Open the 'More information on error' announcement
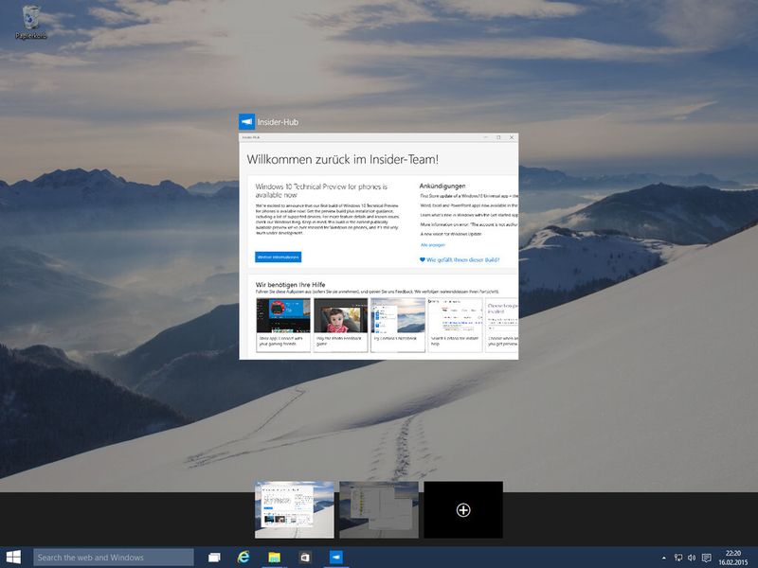 pyautogui.click(x=469, y=224)
